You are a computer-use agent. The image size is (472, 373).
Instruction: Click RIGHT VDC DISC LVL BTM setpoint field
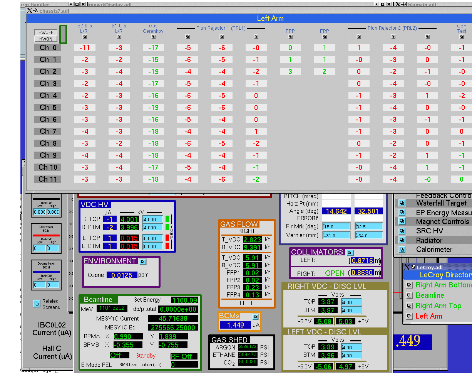click(x=351, y=310)
